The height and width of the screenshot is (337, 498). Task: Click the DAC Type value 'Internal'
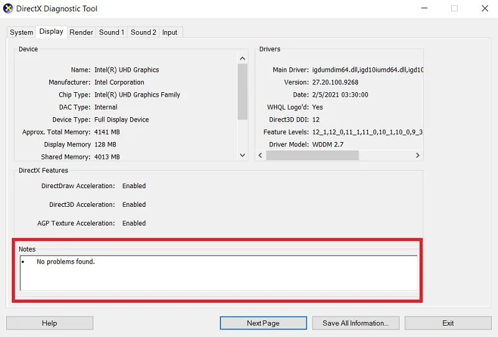point(106,107)
